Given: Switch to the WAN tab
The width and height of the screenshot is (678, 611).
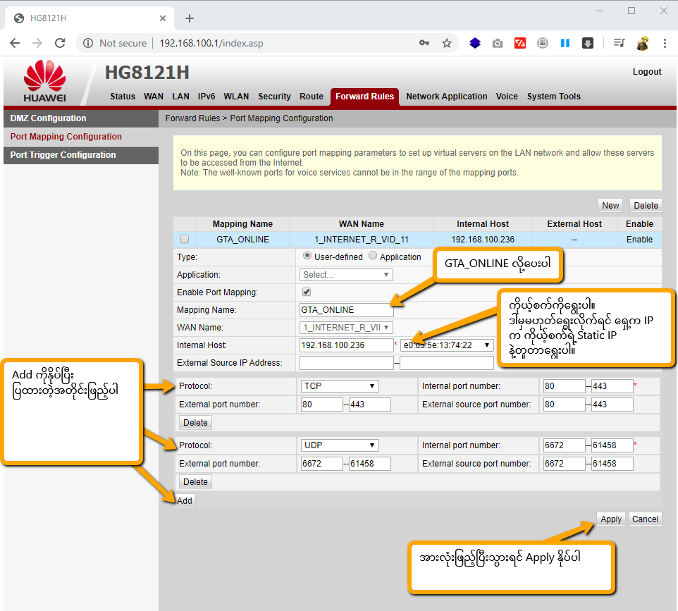Looking at the screenshot, I should [154, 97].
